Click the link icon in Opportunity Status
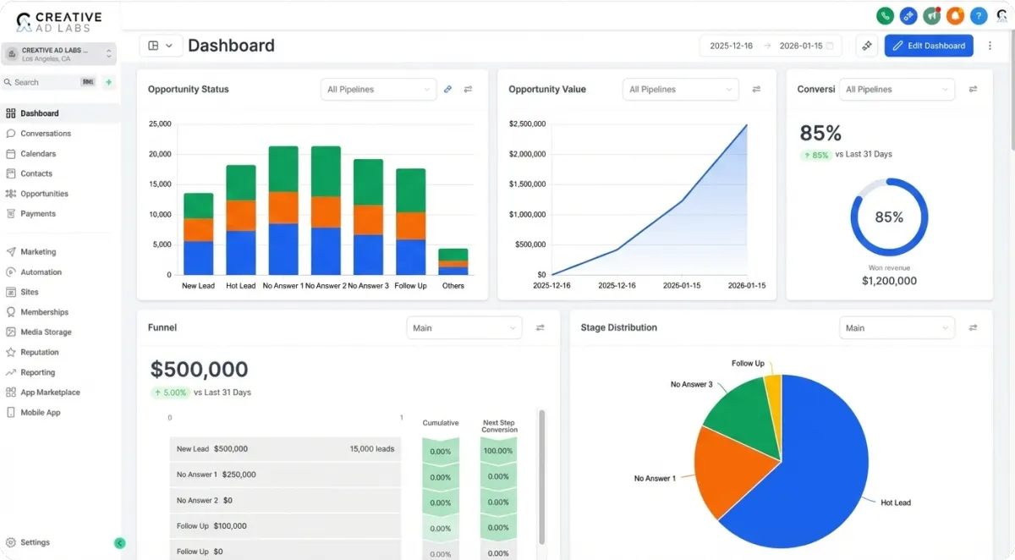 pyautogui.click(x=448, y=89)
